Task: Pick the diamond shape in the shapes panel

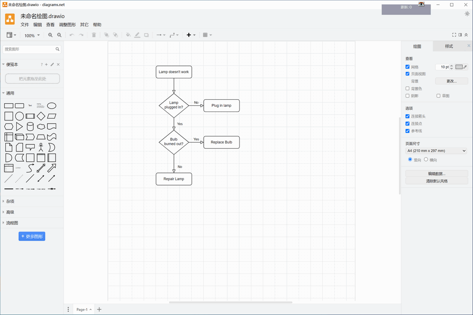Action: (x=41, y=116)
